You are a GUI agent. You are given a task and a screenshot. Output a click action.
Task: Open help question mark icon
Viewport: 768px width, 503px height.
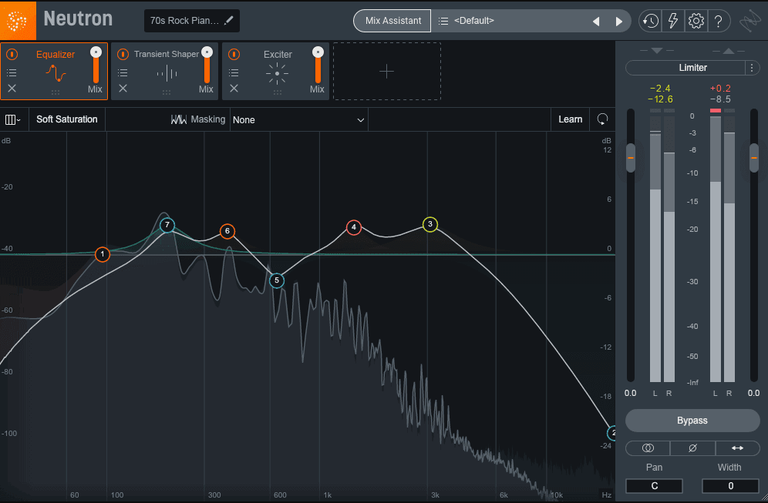(718, 21)
